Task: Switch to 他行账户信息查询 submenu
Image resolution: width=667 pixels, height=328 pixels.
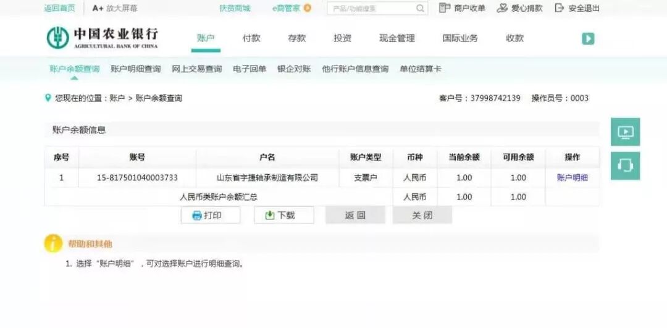Action: [x=355, y=69]
